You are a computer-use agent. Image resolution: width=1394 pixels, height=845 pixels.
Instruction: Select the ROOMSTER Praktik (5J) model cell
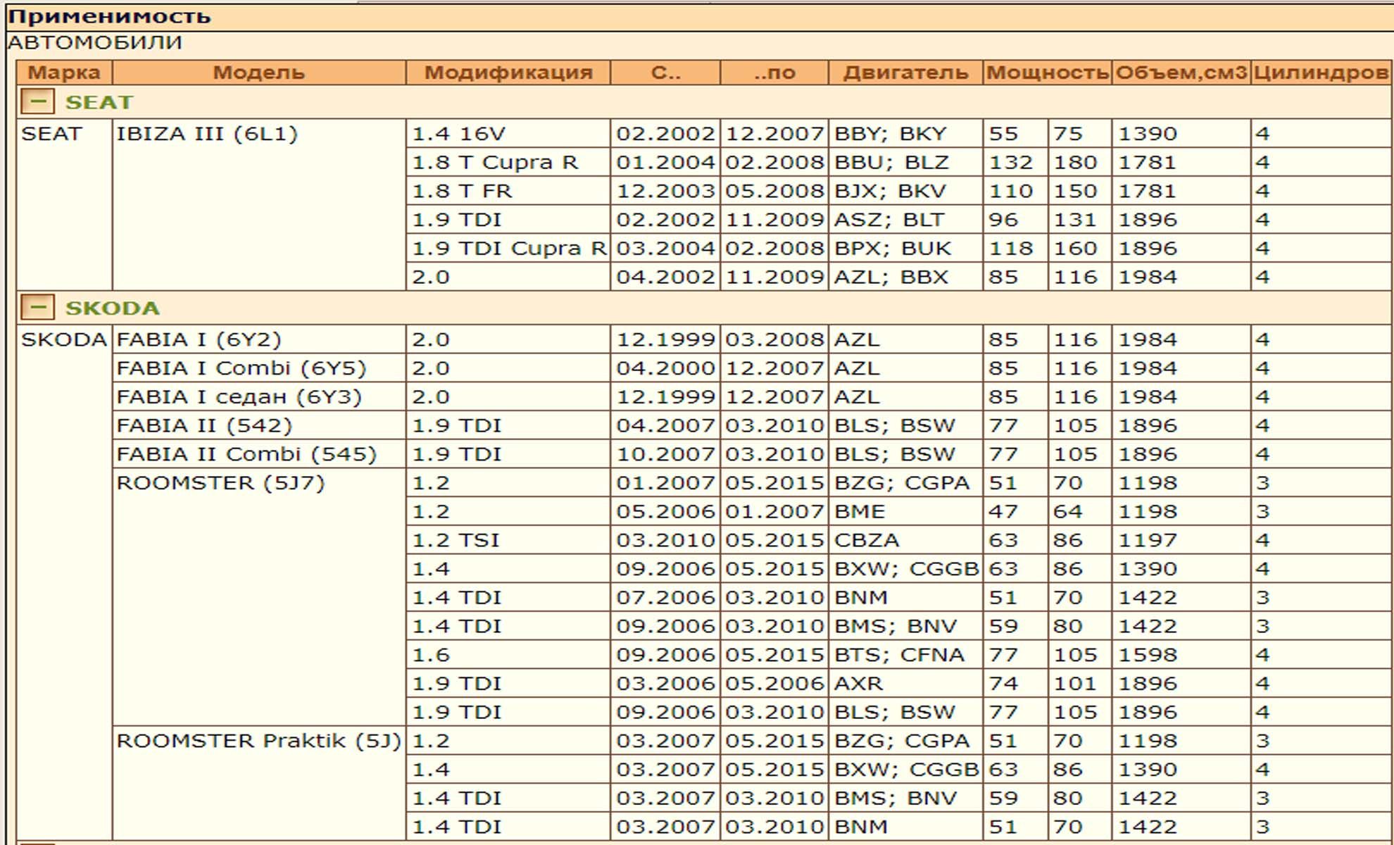point(258,741)
